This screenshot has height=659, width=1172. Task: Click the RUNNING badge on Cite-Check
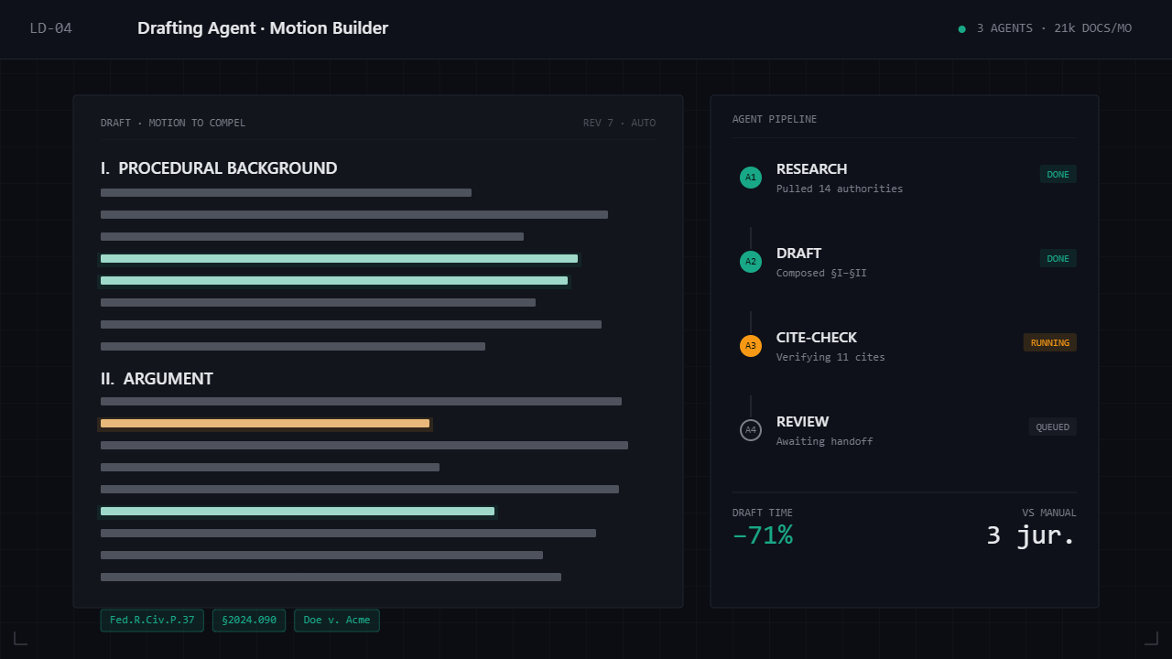click(x=1049, y=342)
